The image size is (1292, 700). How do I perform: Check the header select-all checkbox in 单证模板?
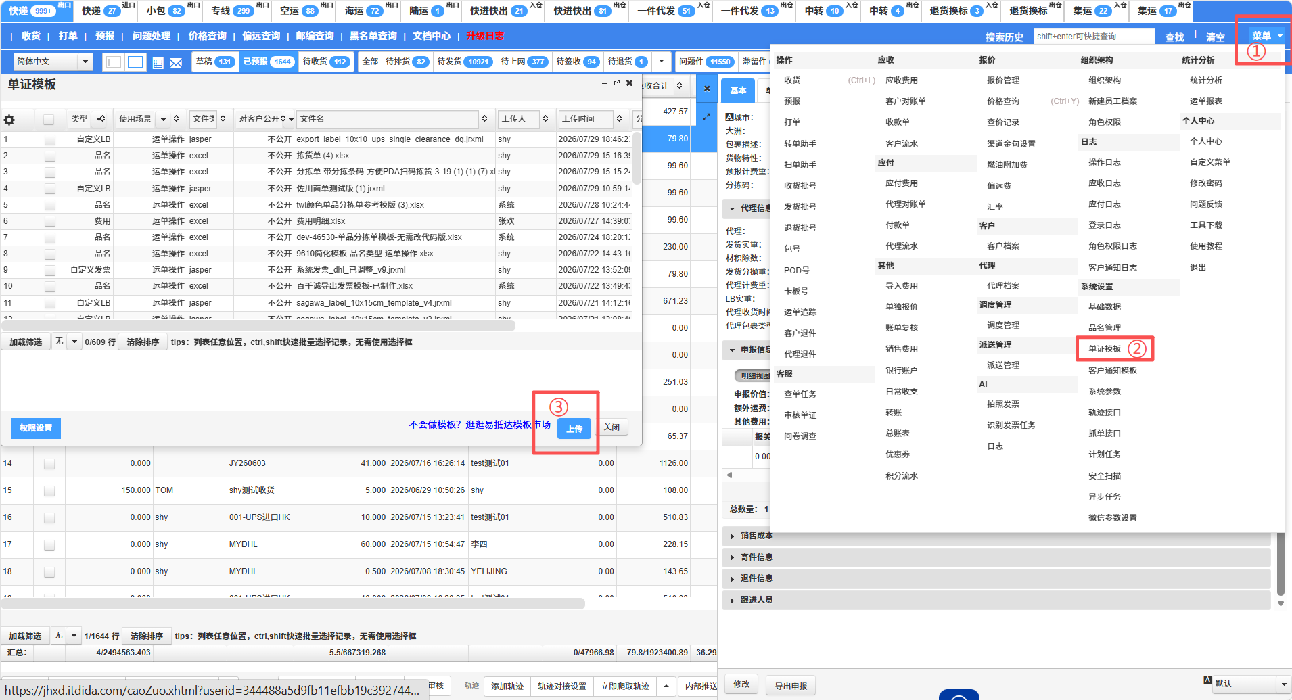(x=49, y=120)
